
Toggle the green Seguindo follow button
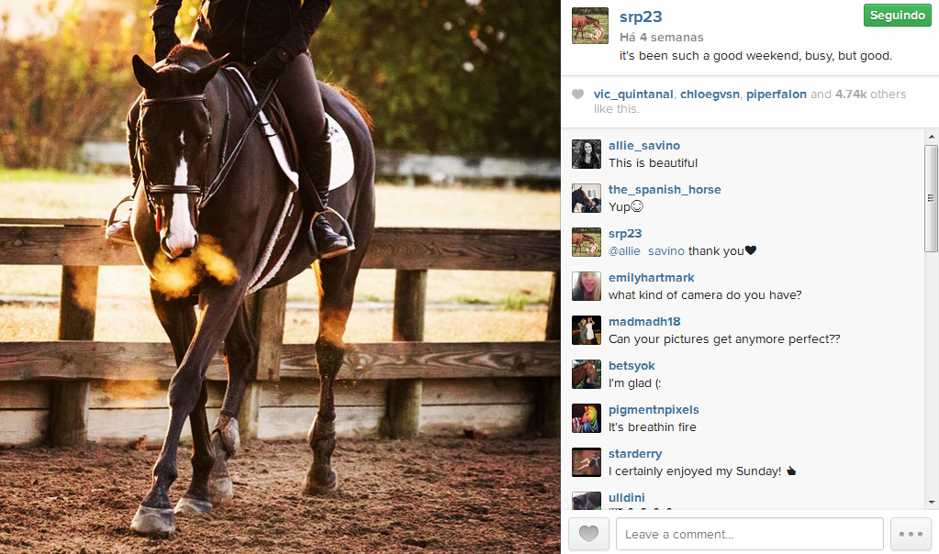[x=897, y=16]
